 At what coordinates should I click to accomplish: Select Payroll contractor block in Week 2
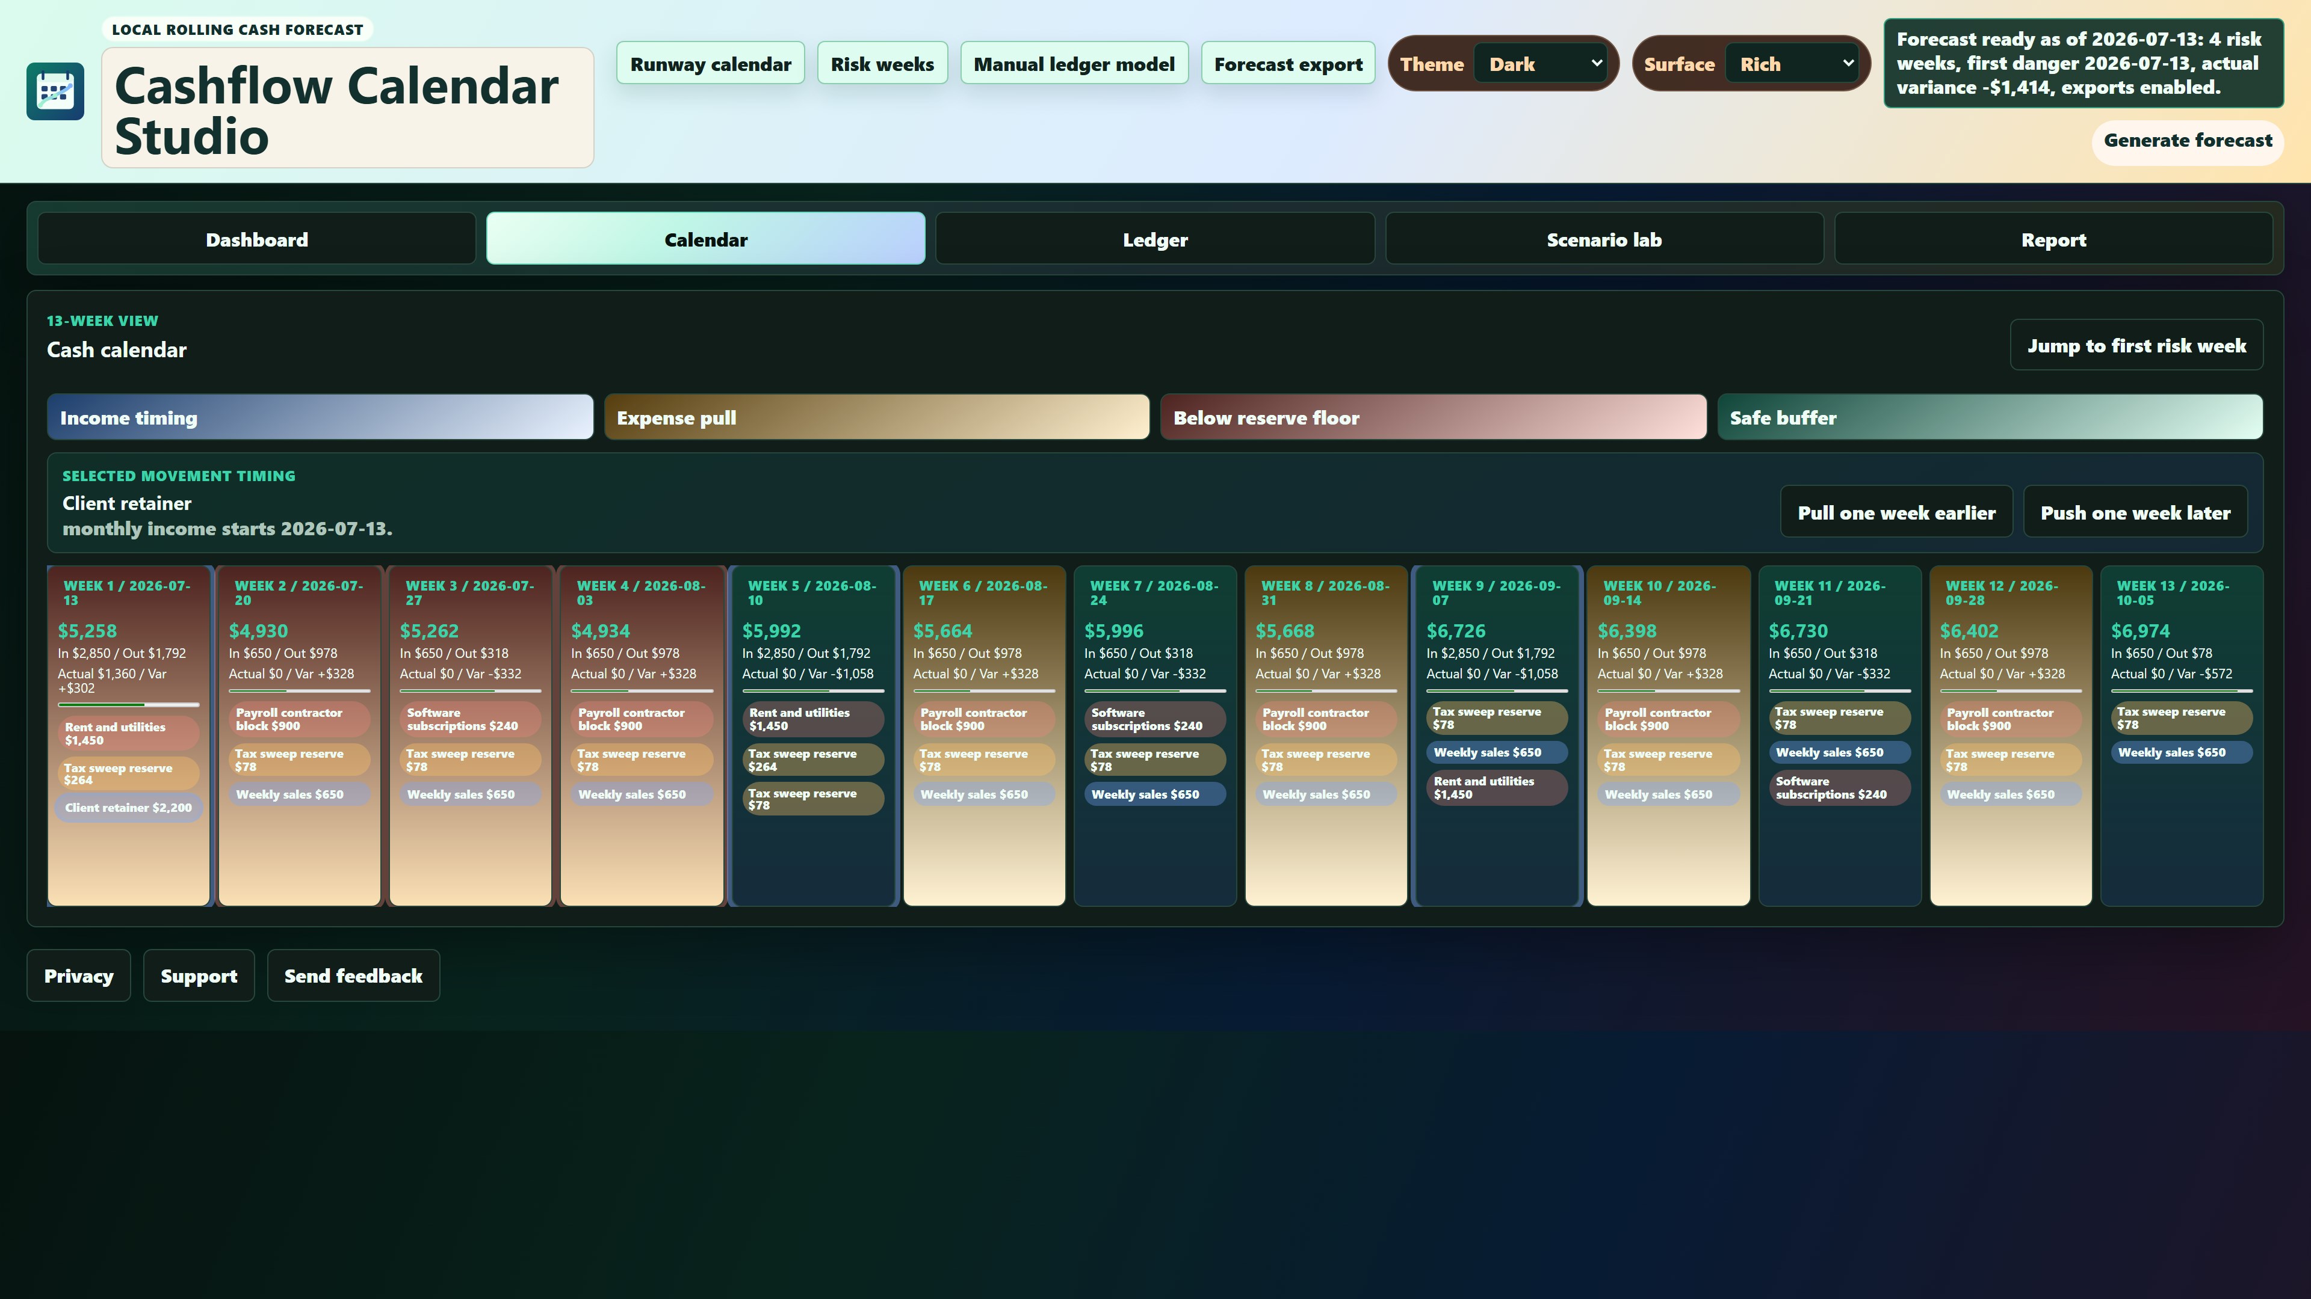tap(300, 719)
